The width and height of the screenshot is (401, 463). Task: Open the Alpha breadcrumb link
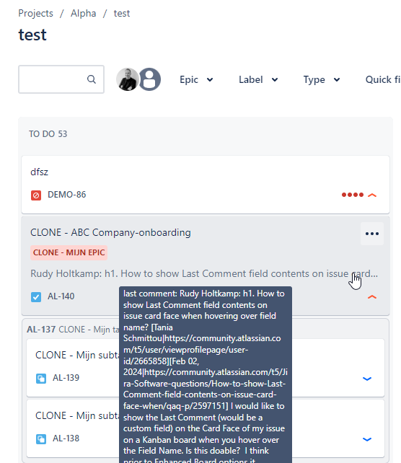[x=83, y=13]
